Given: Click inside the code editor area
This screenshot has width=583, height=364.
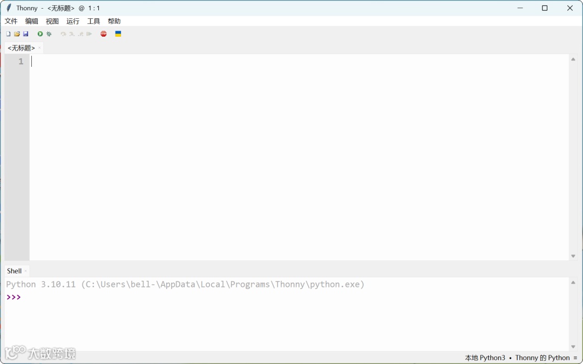Looking at the screenshot, I should click(x=299, y=157).
